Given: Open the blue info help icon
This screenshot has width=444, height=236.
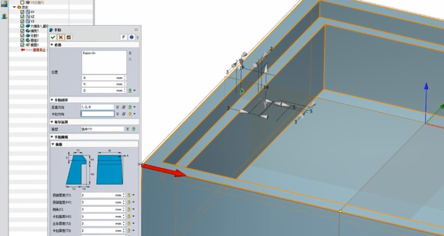Looking at the screenshot, I should 131,37.
